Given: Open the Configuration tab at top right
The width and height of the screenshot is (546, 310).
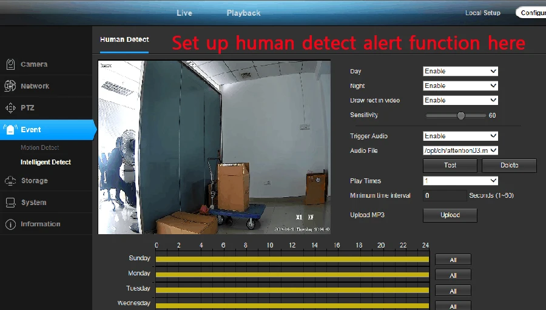Looking at the screenshot, I should point(531,13).
